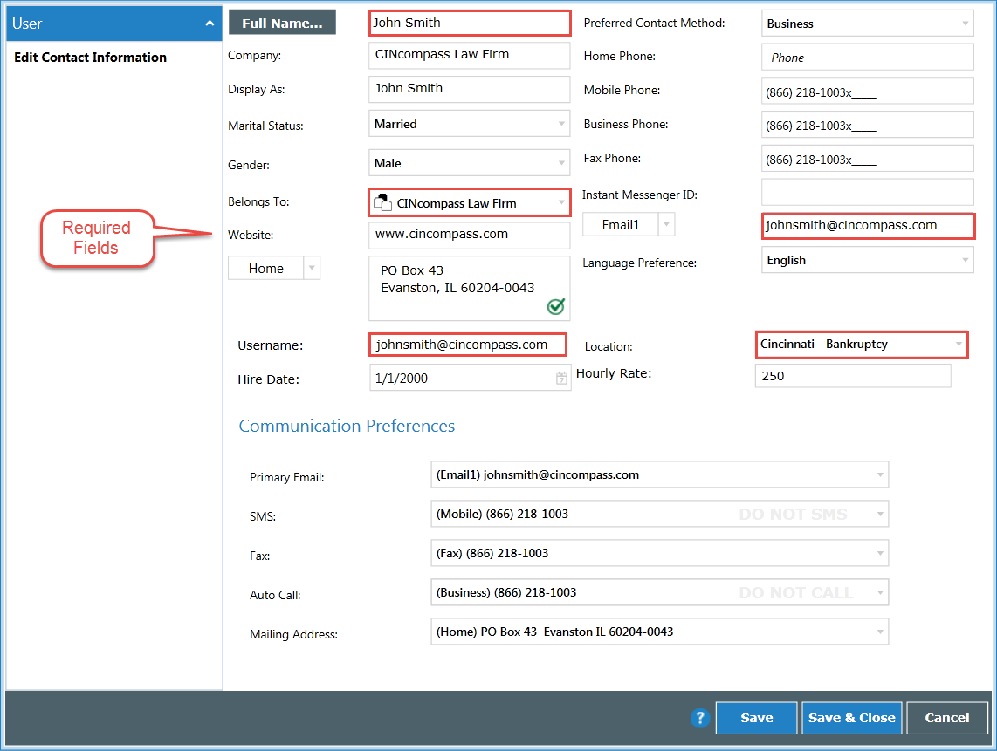
Task: Click the green address verification checkmark
Action: click(x=554, y=307)
